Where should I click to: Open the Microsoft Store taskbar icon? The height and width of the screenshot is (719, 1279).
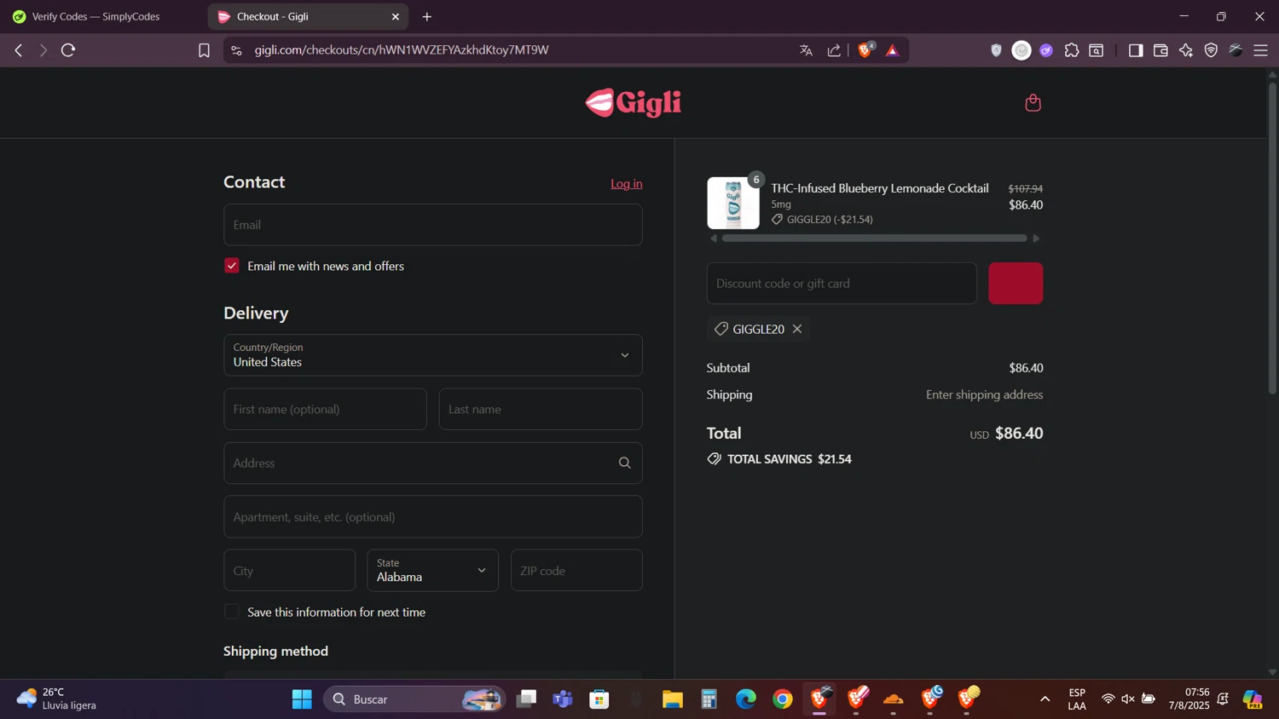tap(599, 699)
